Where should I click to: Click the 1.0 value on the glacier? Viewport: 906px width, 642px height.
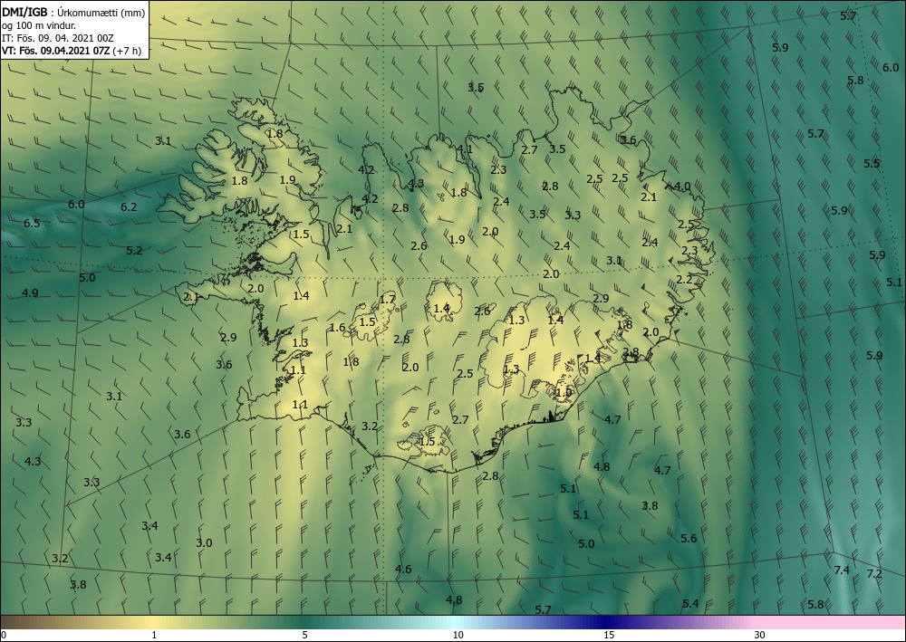click(564, 392)
